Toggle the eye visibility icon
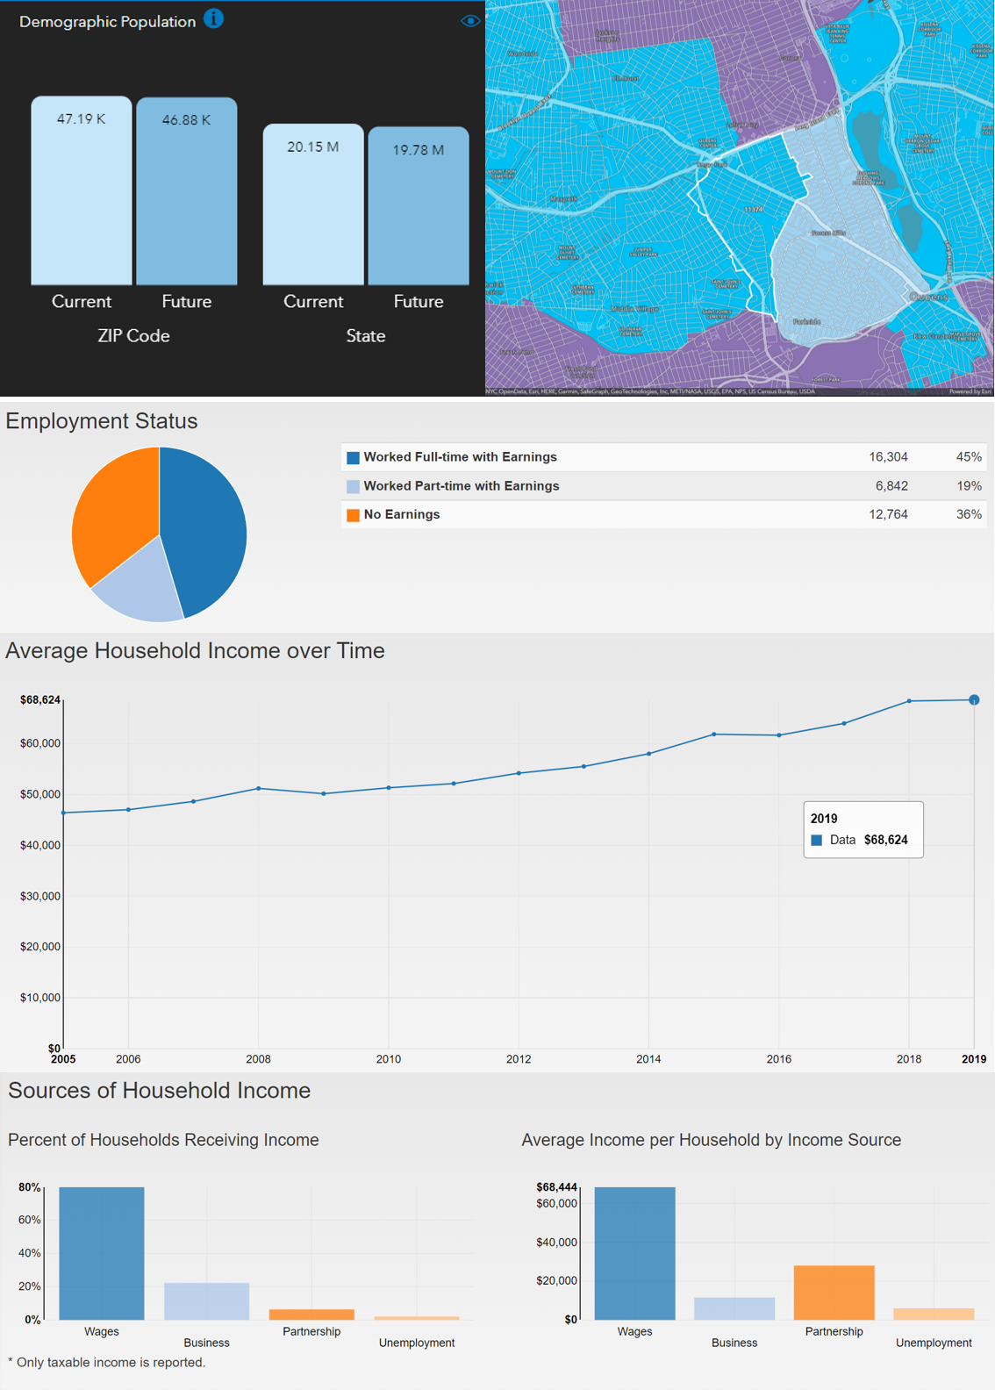The width and height of the screenshot is (995, 1390). (470, 20)
